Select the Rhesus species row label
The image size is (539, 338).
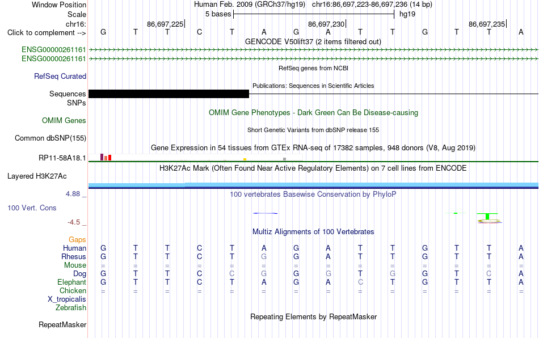74,256
